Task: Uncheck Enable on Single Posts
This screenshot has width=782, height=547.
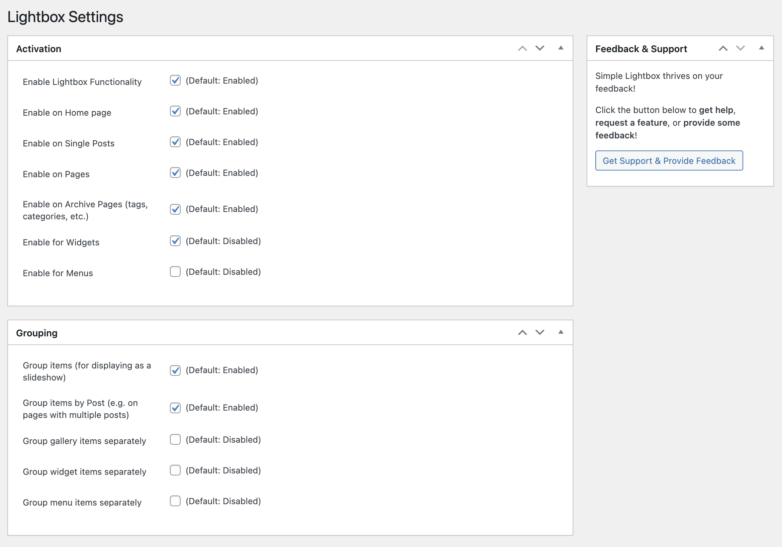Action: (175, 142)
